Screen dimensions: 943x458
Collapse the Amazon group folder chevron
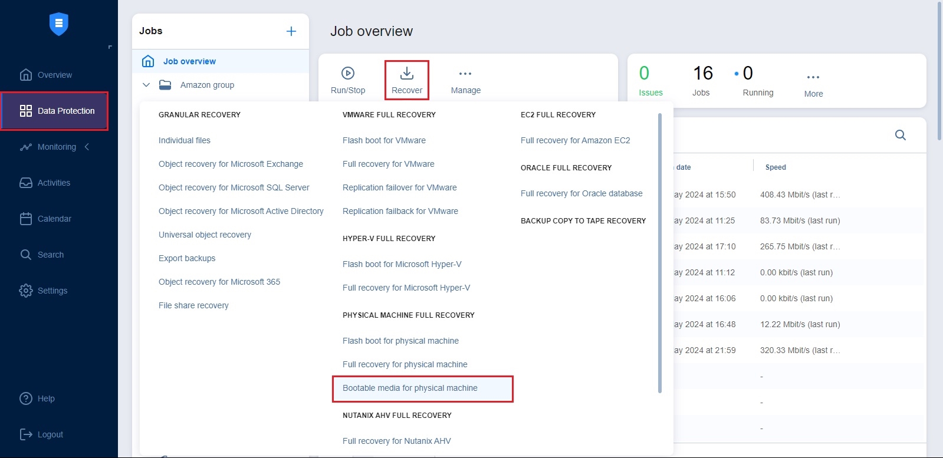click(146, 85)
